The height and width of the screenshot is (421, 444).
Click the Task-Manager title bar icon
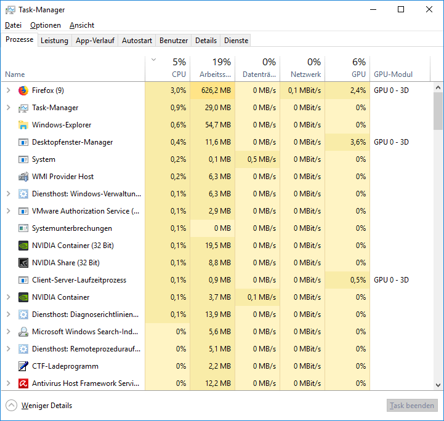10,10
